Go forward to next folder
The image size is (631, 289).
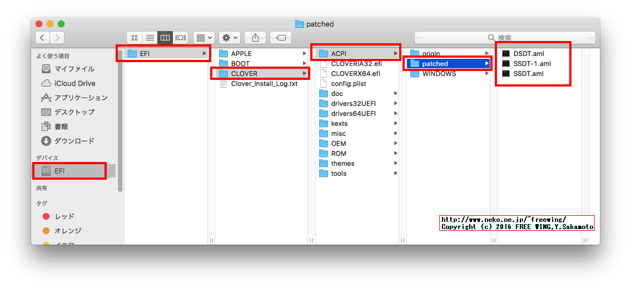(57, 38)
